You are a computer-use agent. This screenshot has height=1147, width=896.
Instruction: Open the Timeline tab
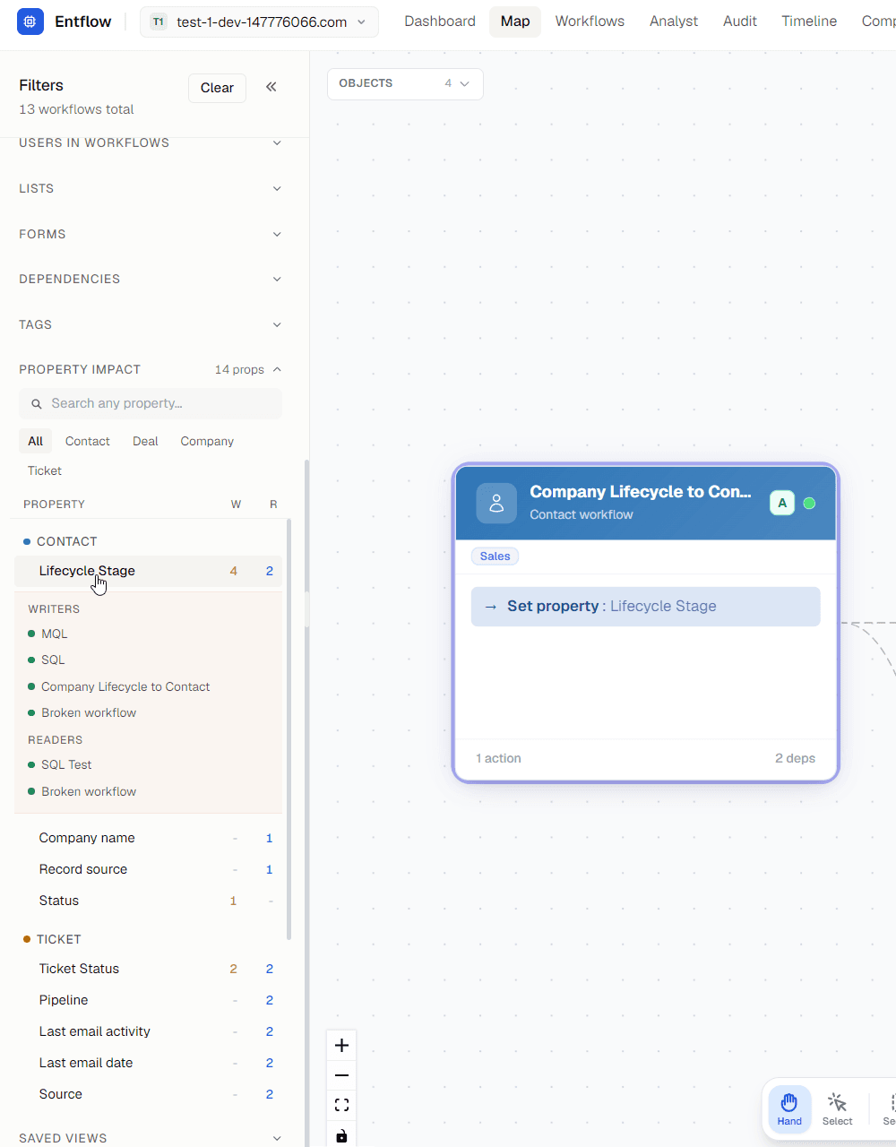pyautogui.click(x=809, y=22)
